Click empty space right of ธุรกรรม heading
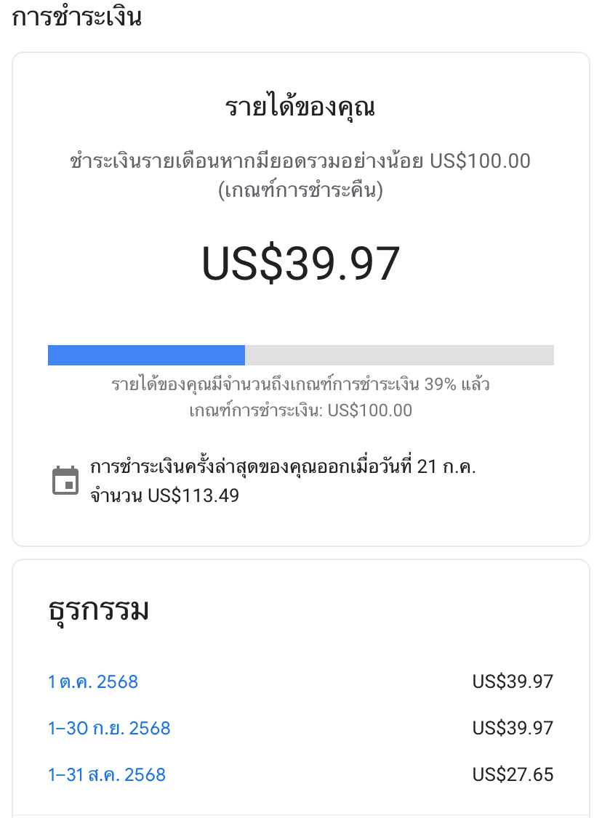 (x=364, y=610)
